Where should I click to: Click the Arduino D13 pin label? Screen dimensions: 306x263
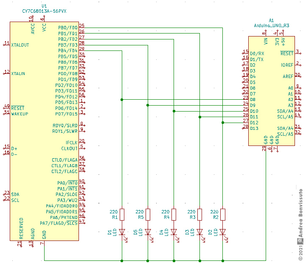[254, 129]
